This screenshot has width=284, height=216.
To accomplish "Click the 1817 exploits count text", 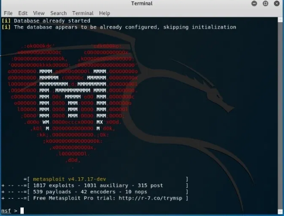I will [x=54, y=185].
